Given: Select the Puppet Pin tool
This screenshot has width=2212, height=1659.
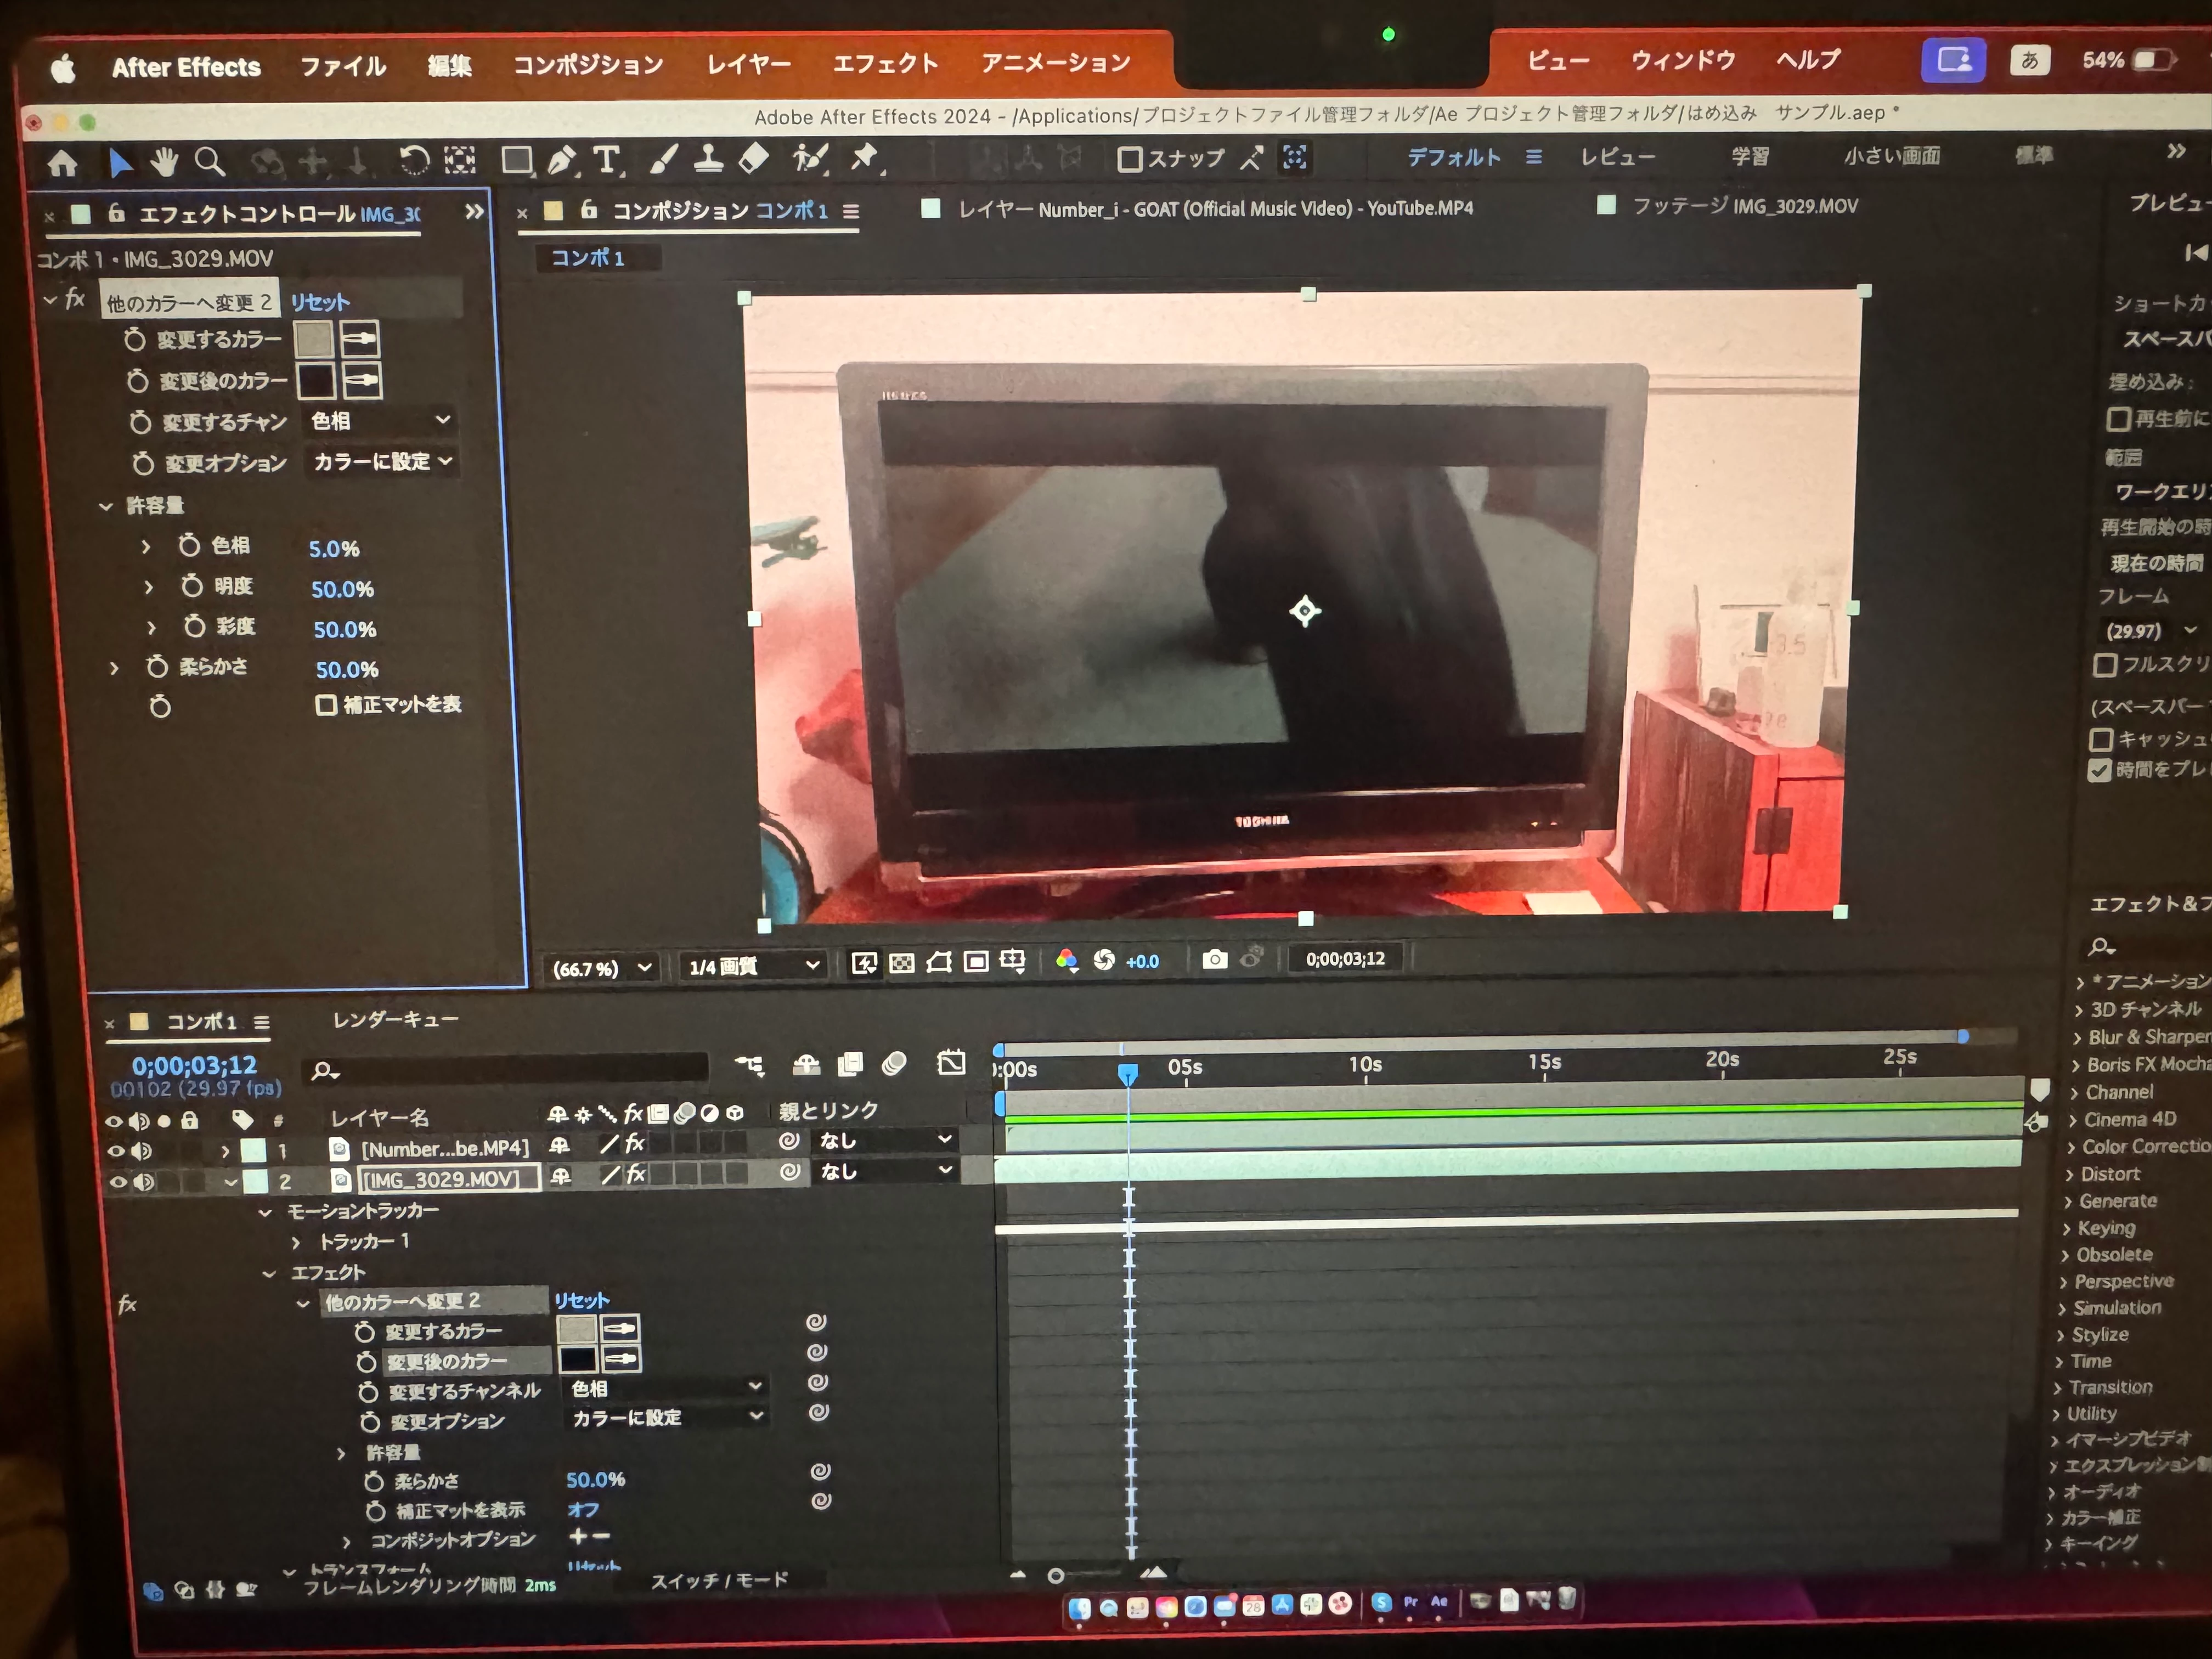Looking at the screenshot, I should [x=864, y=158].
